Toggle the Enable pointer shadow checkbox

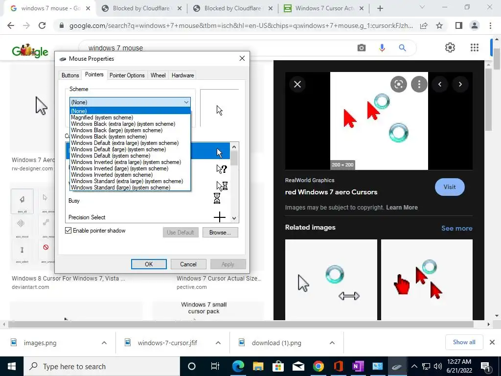(x=68, y=231)
